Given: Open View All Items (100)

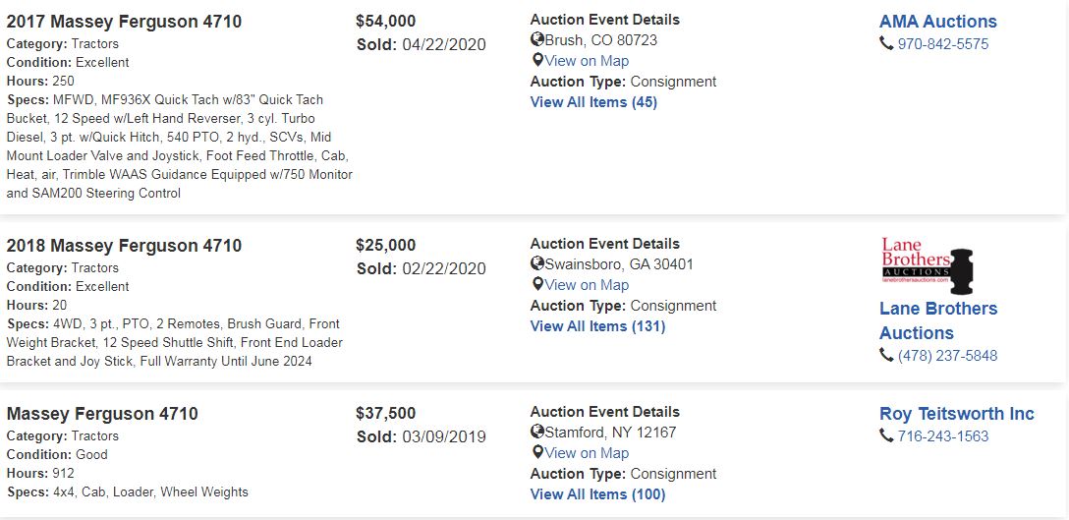Looking at the screenshot, I should [597, 494].
